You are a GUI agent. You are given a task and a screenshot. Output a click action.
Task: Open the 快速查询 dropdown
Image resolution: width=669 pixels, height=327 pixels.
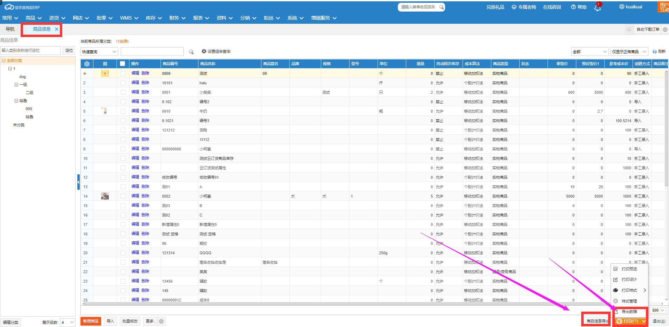[x=99, y=52]
